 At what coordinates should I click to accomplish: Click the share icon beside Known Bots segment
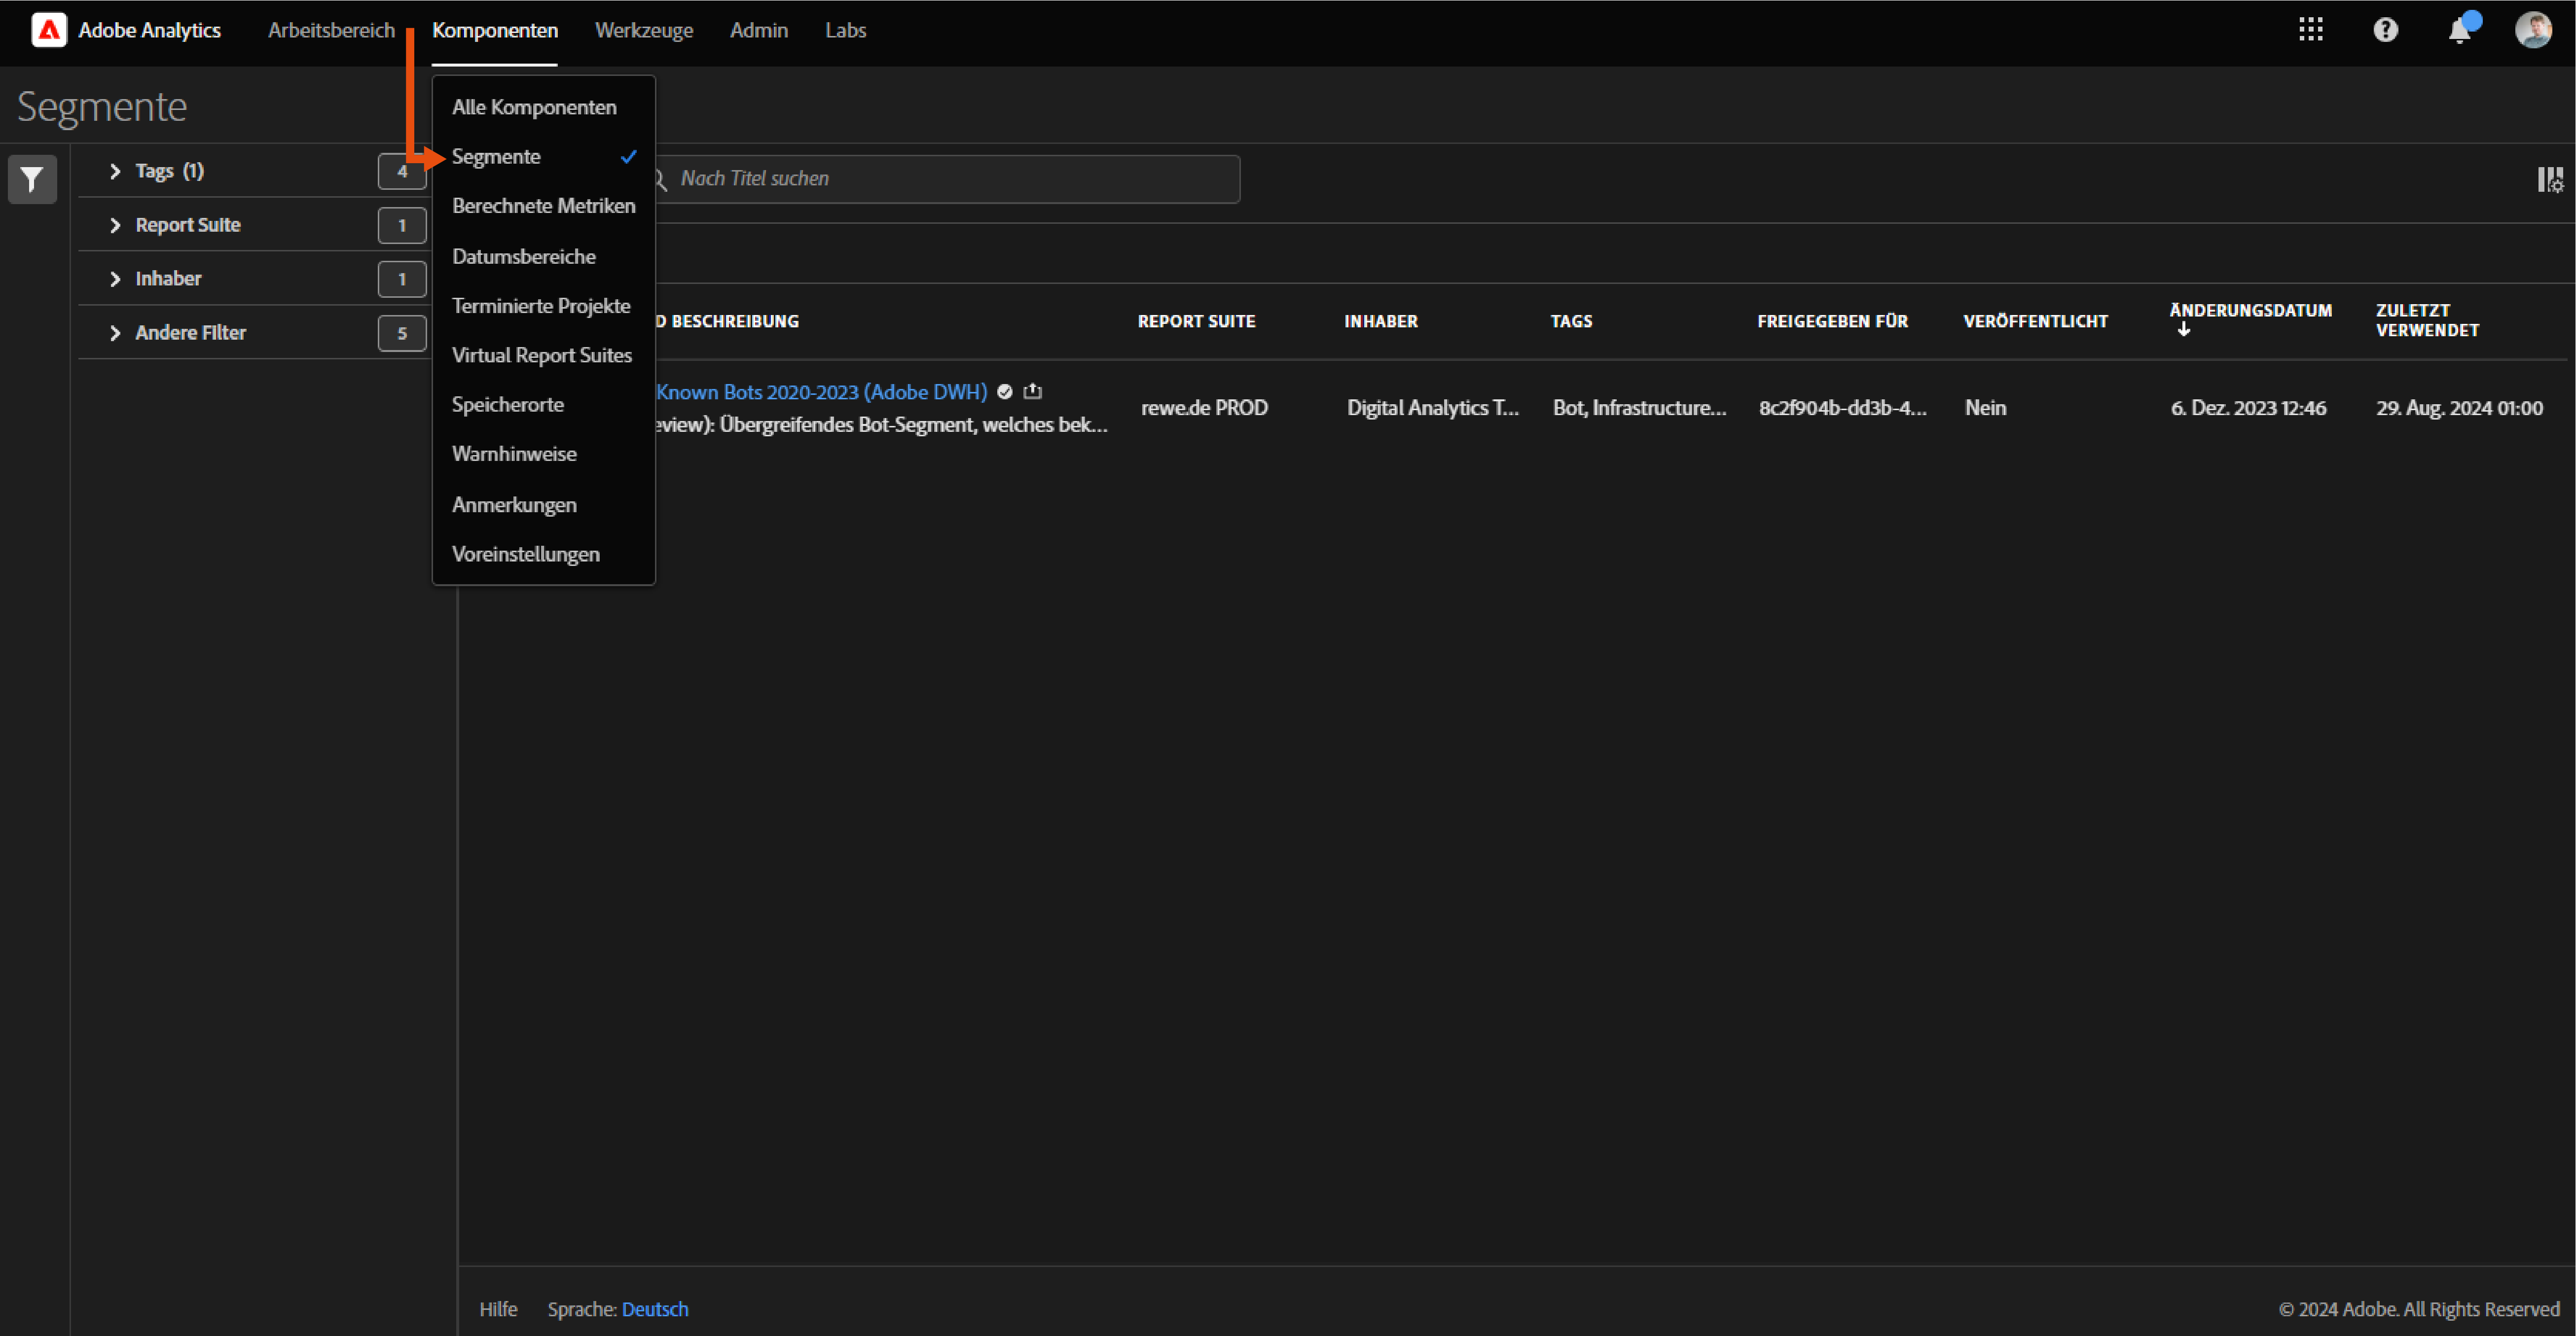(1033, 391)
